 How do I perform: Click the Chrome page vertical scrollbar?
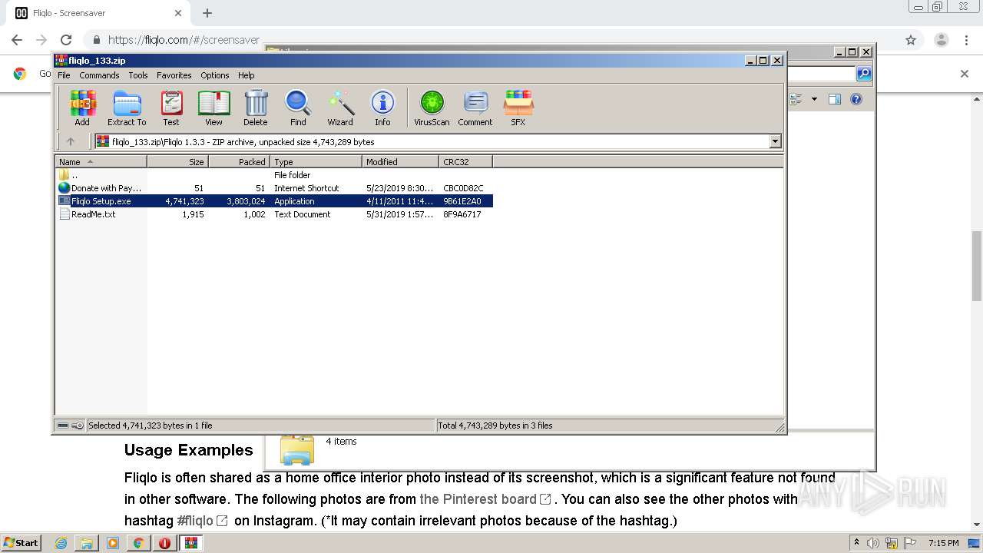point(977,265)
